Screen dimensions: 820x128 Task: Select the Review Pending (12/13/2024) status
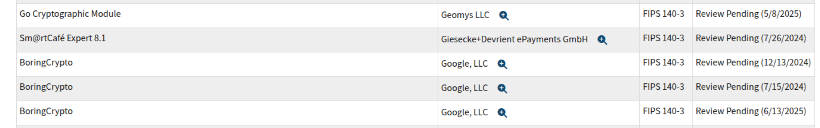[753, 62]
